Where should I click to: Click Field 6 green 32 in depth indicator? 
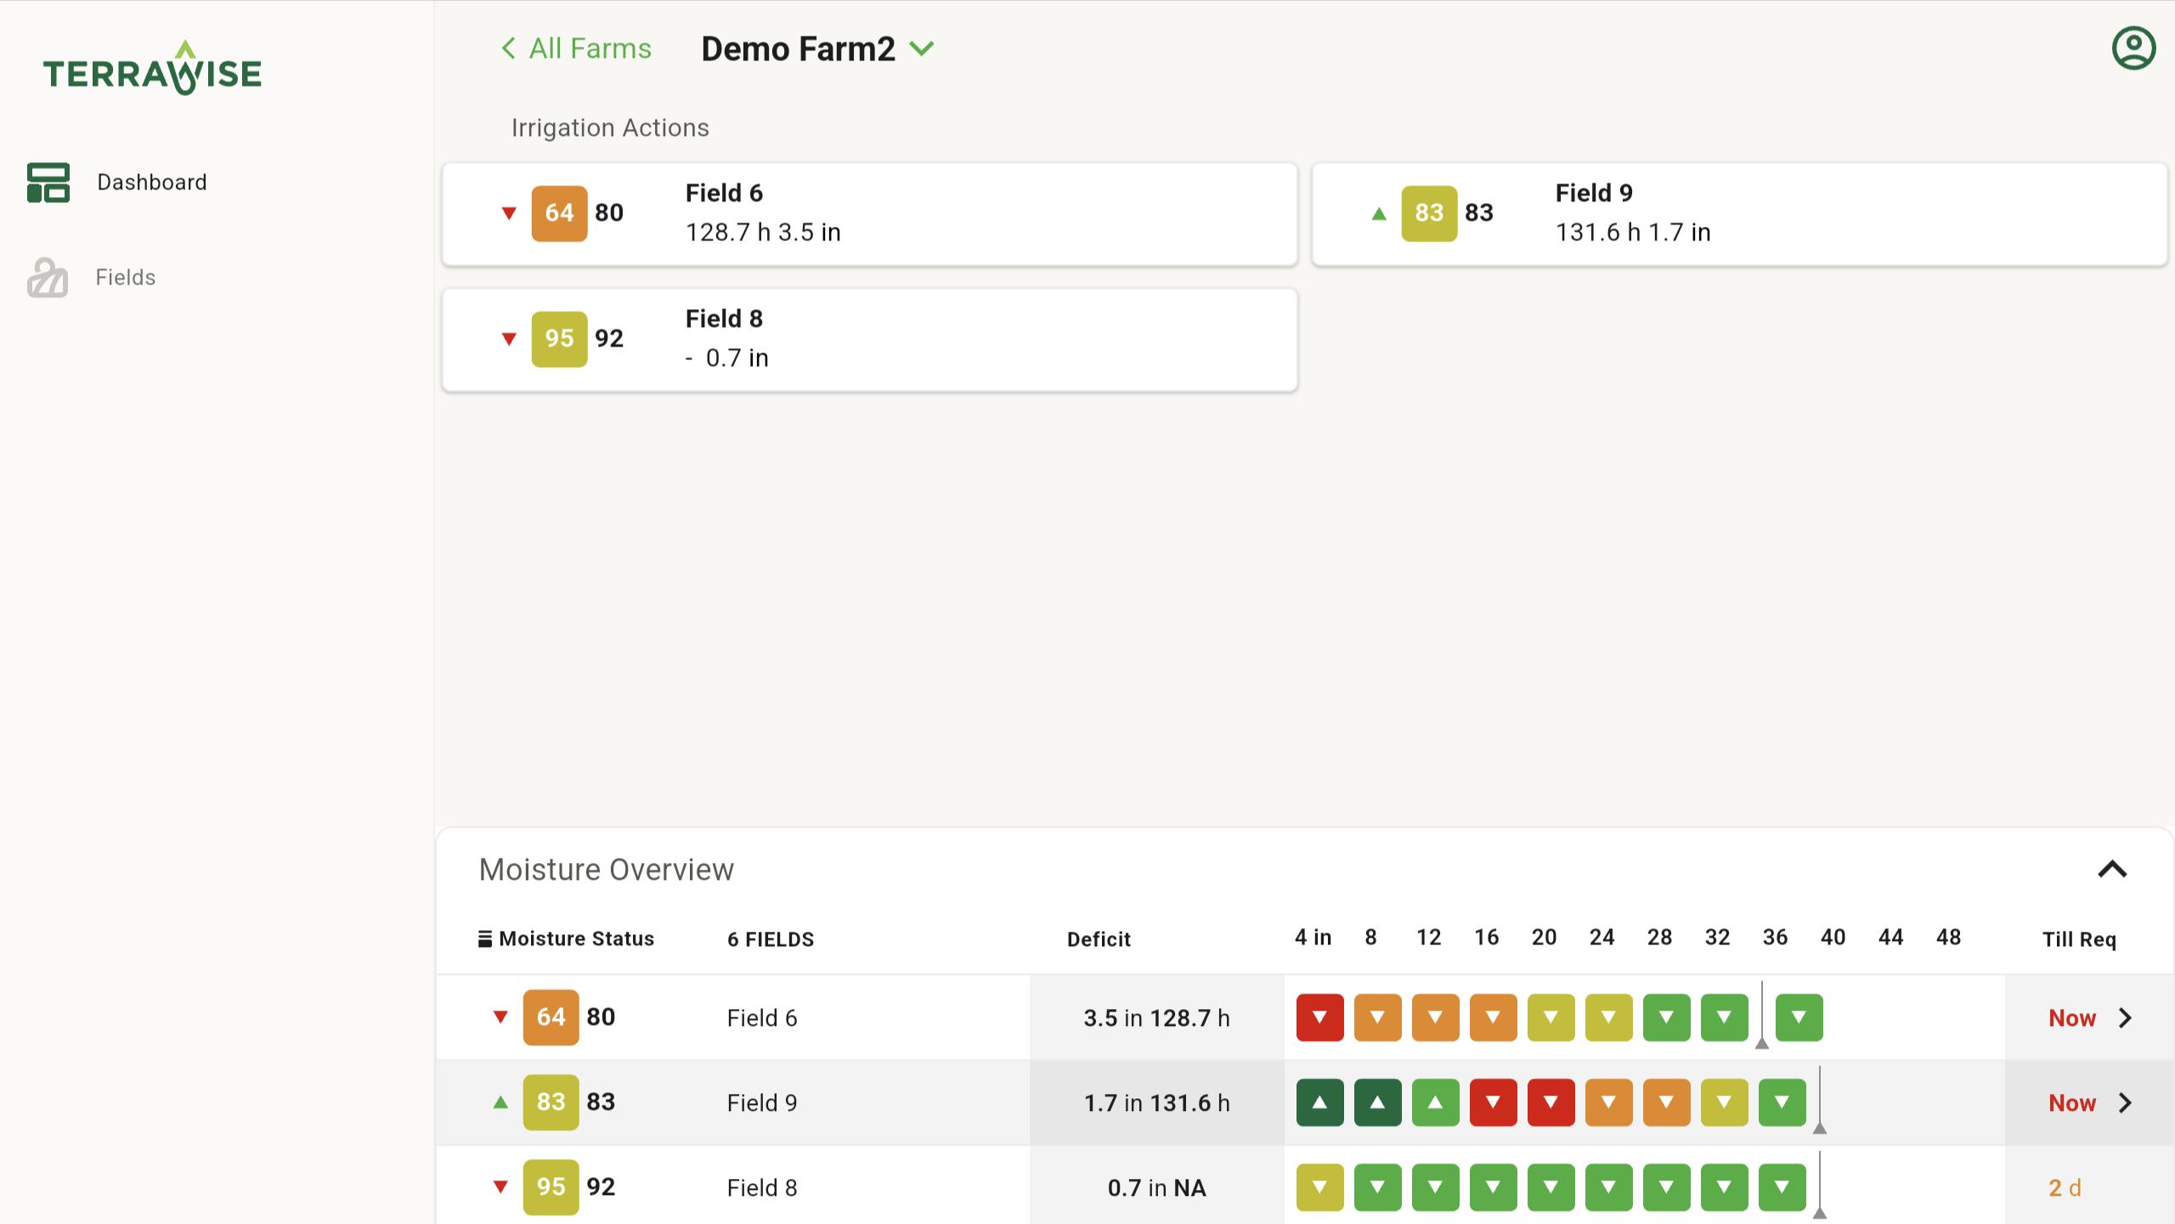coord(1725,1018)
